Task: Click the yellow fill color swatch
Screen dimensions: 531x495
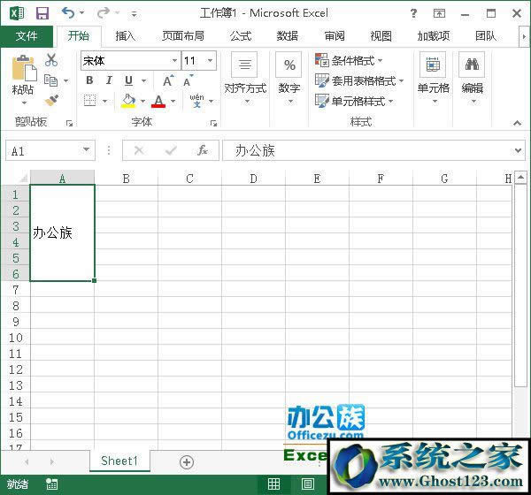Action: [x=128, y=101]
